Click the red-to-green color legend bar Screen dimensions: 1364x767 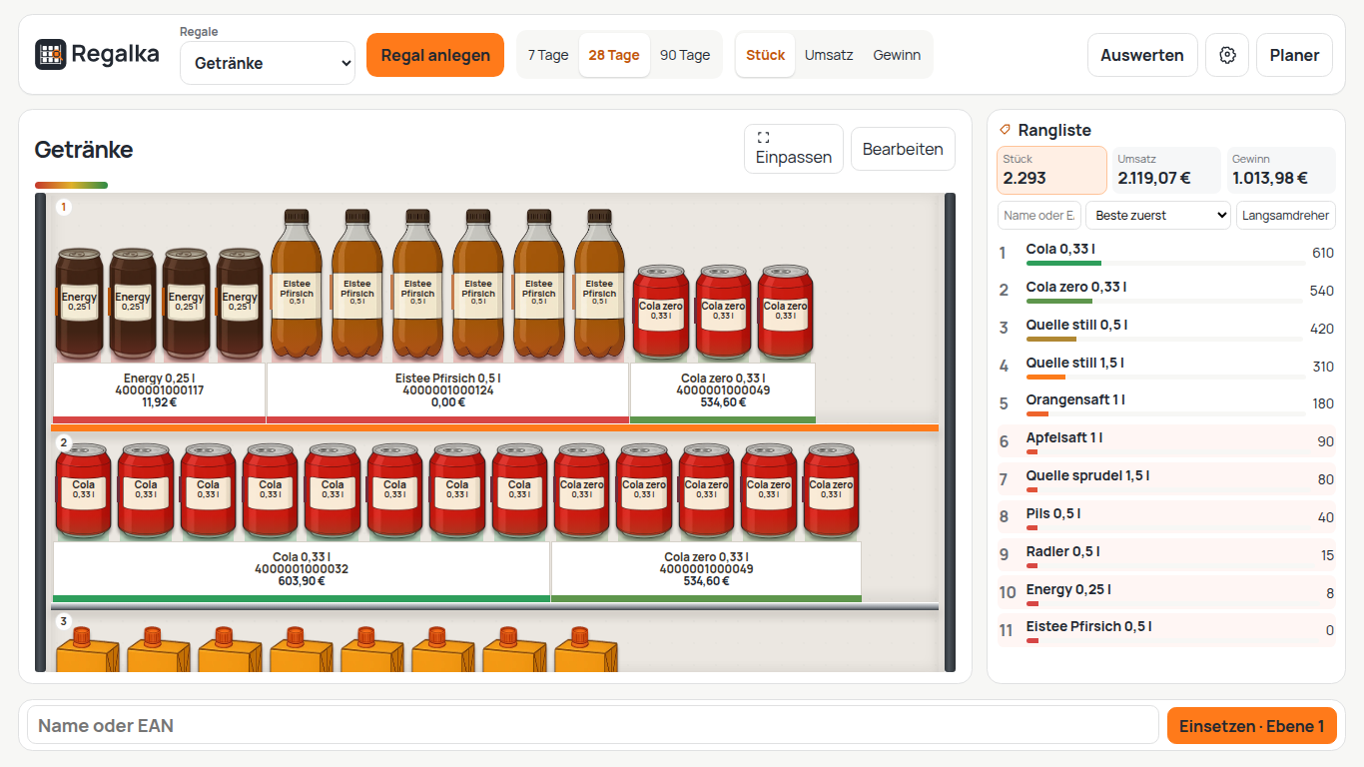coord(71,185)
